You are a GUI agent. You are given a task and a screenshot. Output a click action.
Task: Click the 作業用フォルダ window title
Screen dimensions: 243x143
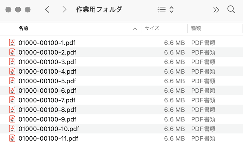click(99, 10)
